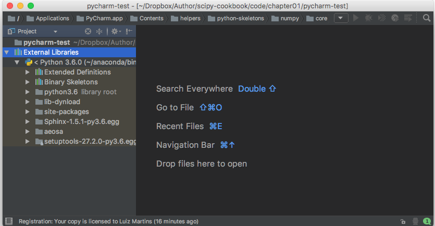Click the run tasks list icon
Image resolution: width=435 pixels, height=226 pixels.
(408, 18)
